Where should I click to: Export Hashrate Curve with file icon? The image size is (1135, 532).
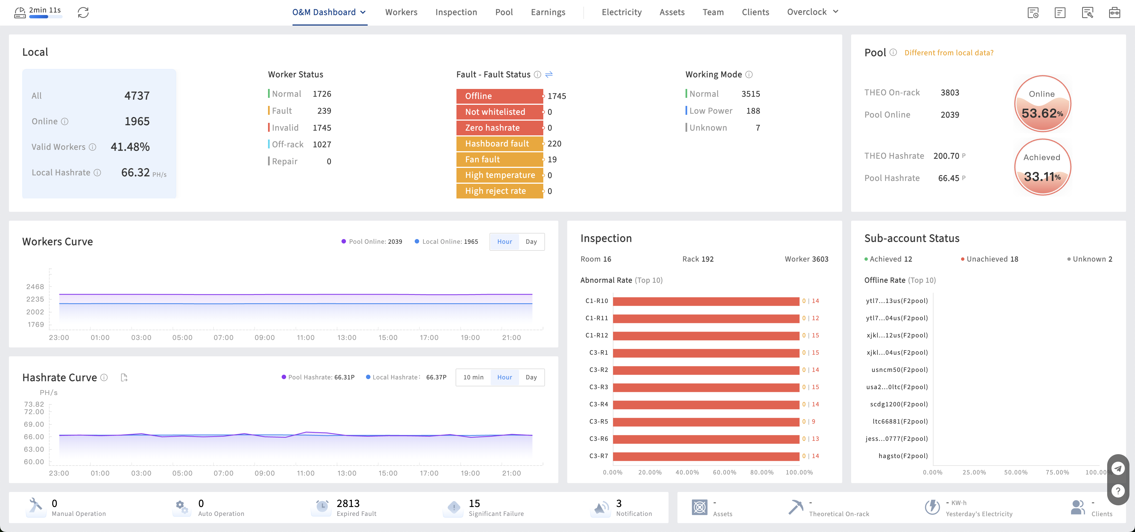pos(124,377)
